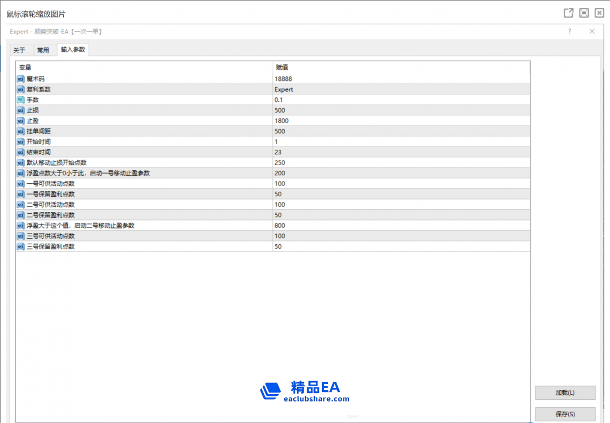Click the open-in-new-window icon at top right
The width and height of the screenshot is (610, 423).
click(x=569, y=13)
